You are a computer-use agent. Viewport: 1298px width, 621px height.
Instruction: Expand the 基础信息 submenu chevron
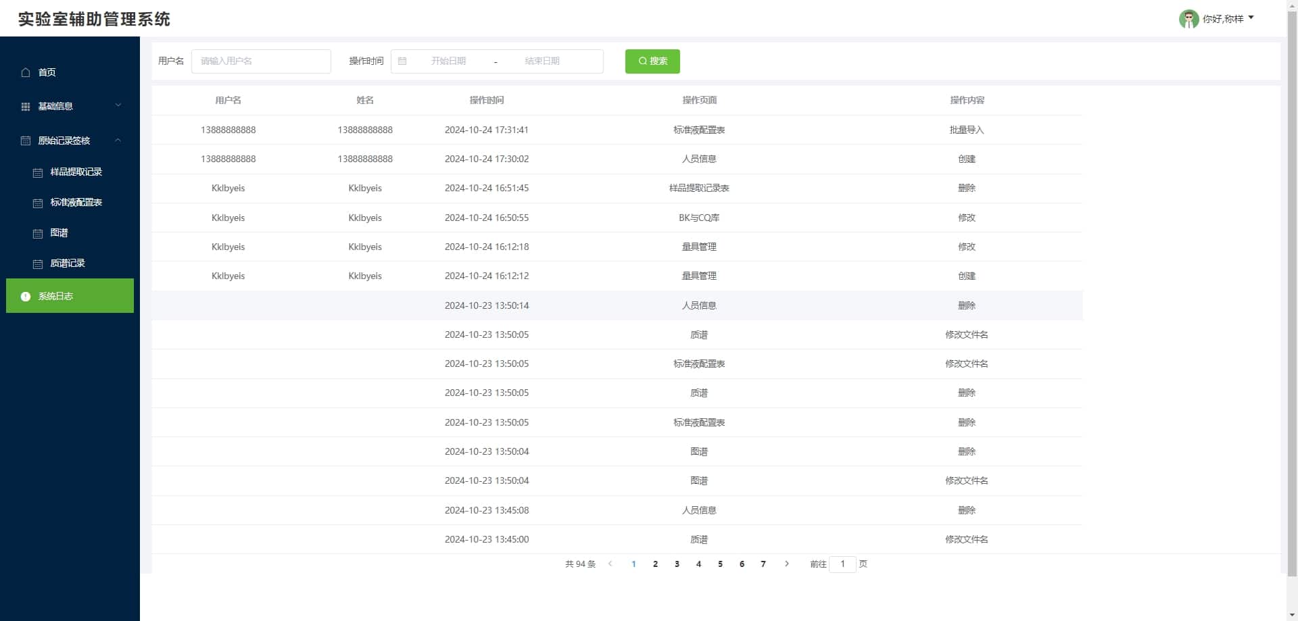118,105
